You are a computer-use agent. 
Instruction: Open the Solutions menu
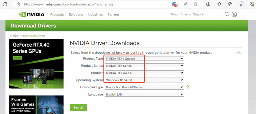click(76, 14)
